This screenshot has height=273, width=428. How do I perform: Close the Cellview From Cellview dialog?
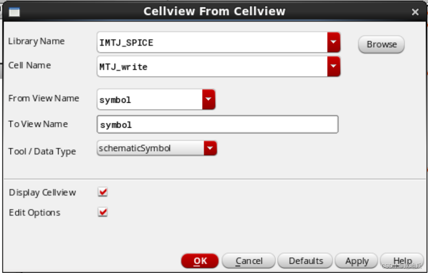[415, 12]
